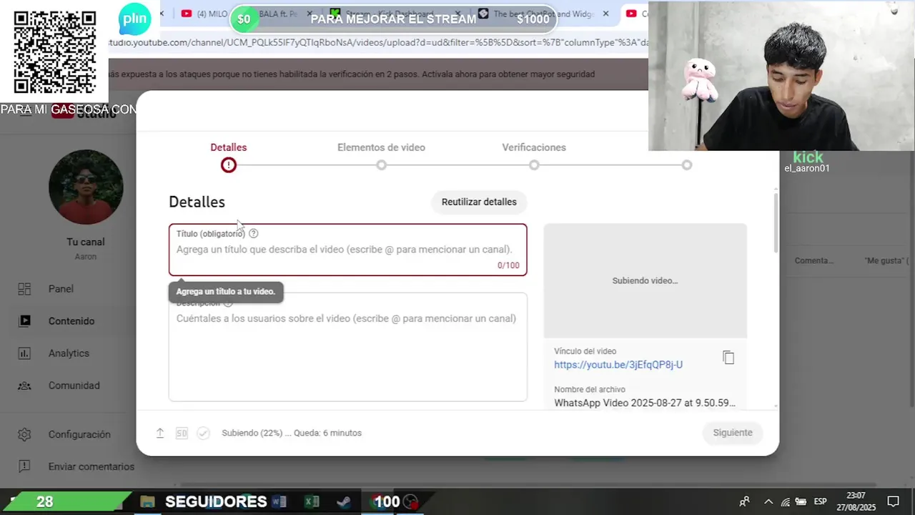This screenshot has height=515, width=915.
Task: Open the taskbar clock showing 23:07
Action: (x=856, y=501)
